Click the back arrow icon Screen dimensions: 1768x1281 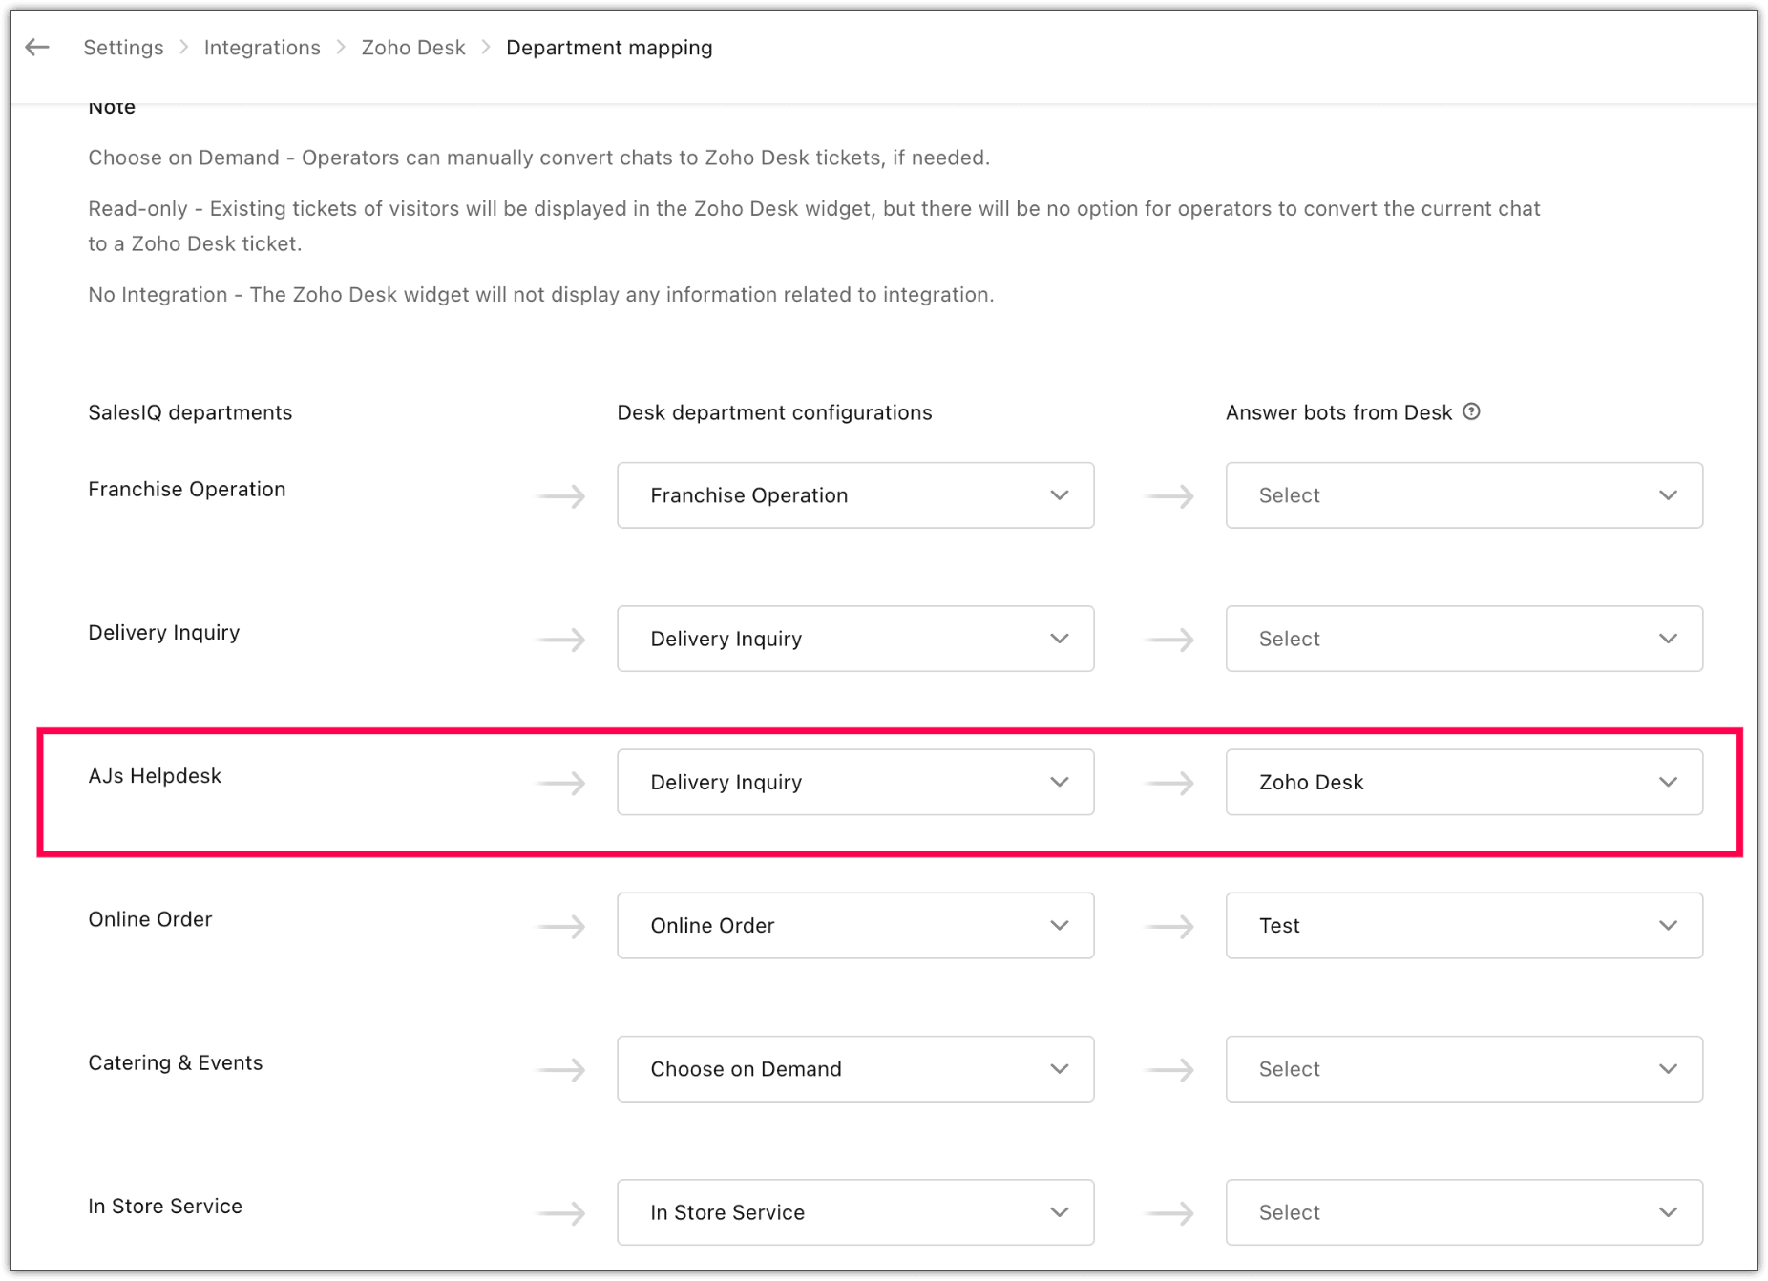click(x=37, y=48)
